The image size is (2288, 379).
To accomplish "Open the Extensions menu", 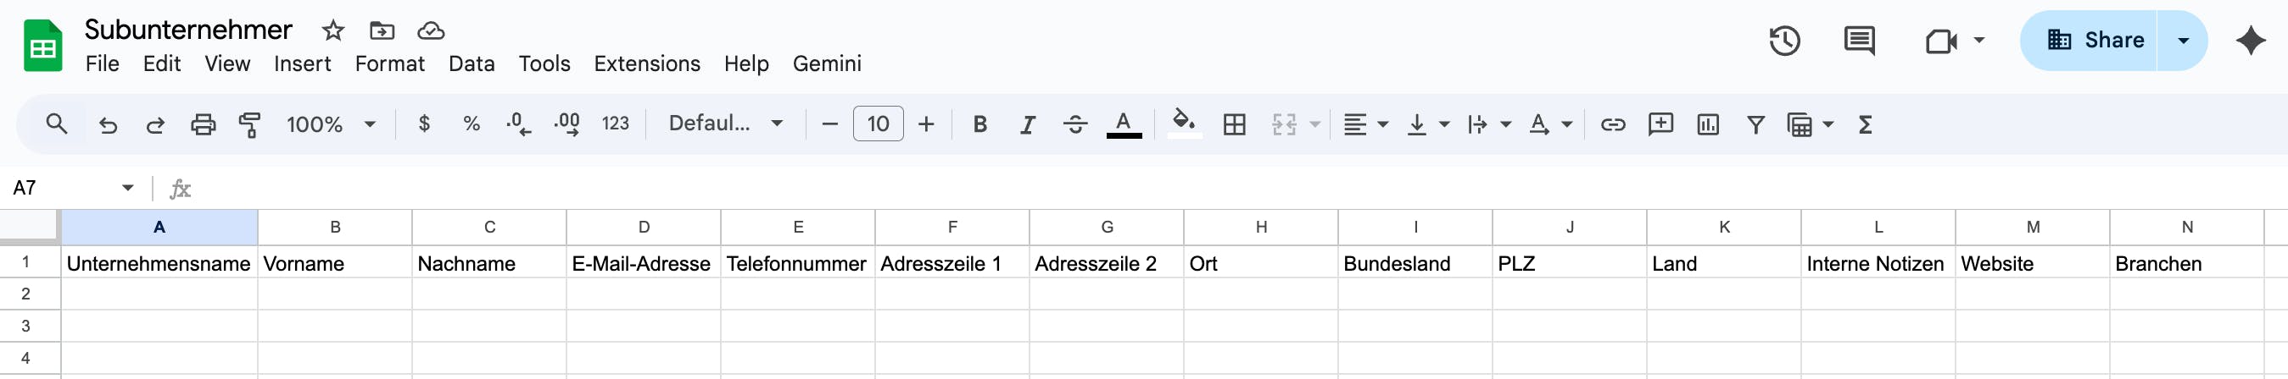I will pyautogui.click(x=646, y=63).
